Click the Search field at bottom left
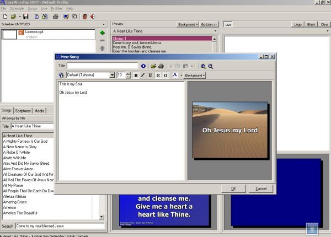Screen dimensions: 331x237 pyautogui.click(x=60, y=226)
